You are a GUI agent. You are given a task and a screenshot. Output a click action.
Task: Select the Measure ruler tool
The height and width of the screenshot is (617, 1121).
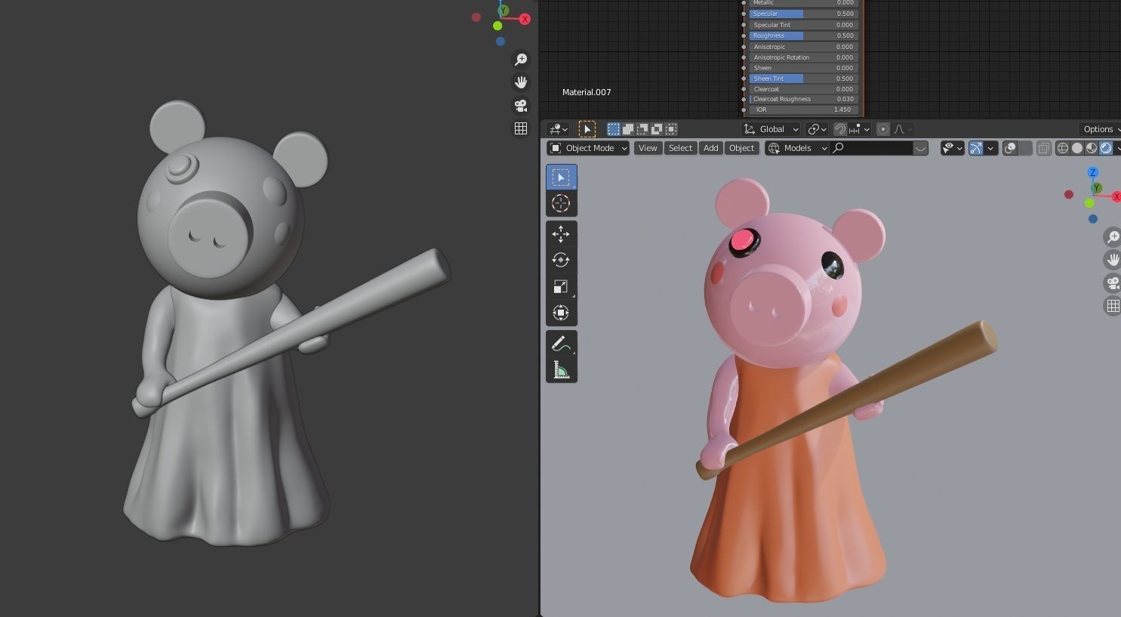click(561, 370)
